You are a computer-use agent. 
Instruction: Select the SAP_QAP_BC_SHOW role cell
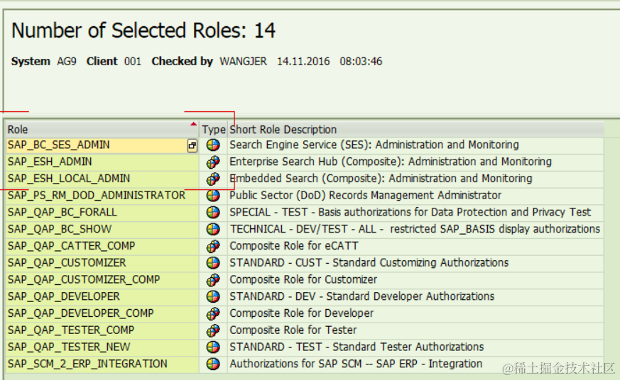point(102,229)
